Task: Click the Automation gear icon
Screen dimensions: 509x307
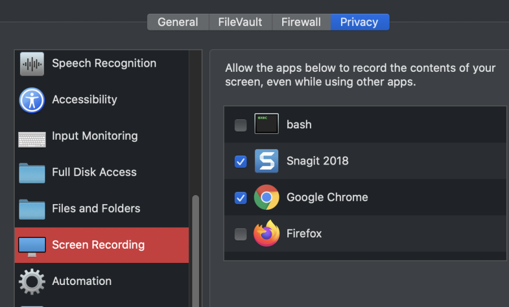Action: [32, 282]
